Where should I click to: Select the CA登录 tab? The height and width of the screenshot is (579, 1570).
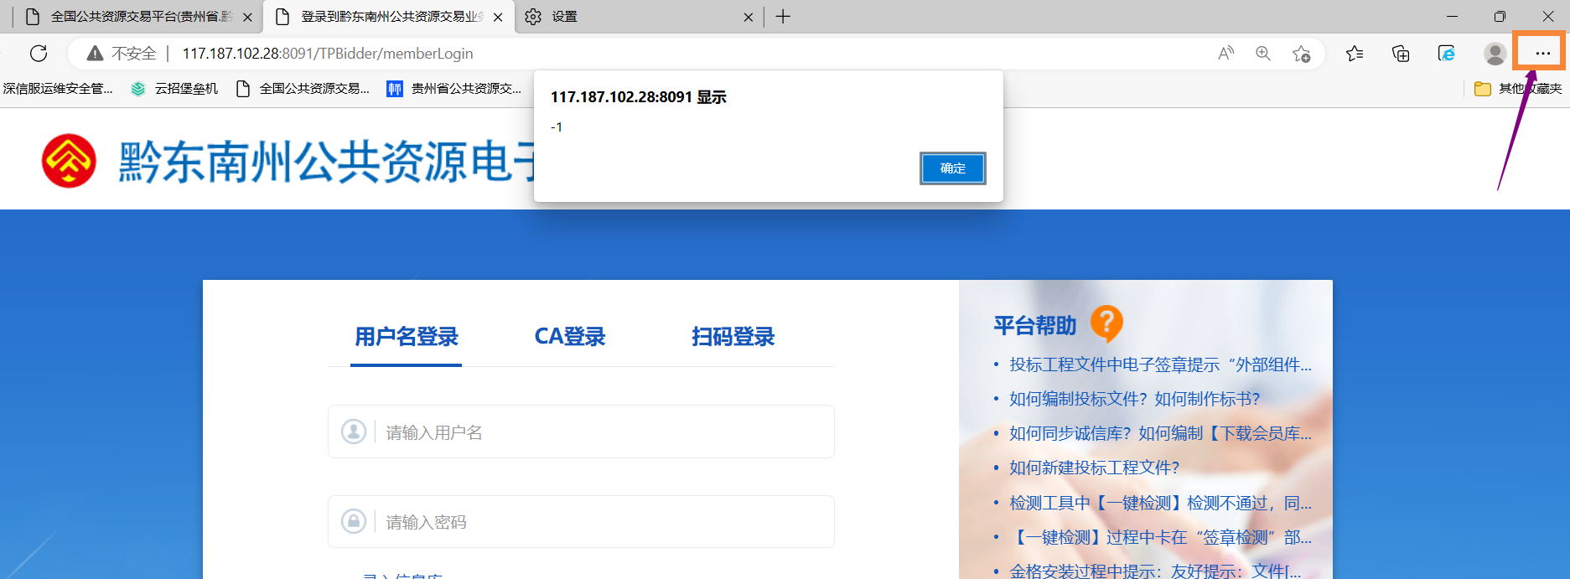pyautogui.click(x=570, y=337)
